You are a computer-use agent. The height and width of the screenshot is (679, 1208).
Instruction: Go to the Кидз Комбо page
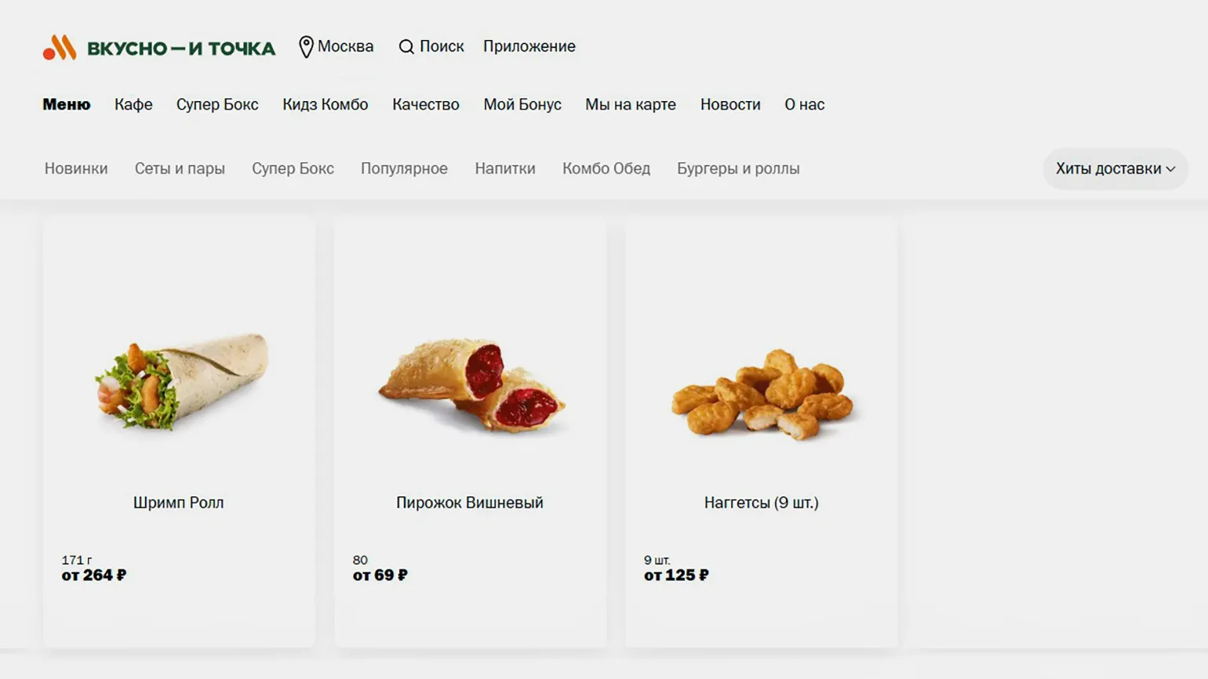[x=326, y=104]
